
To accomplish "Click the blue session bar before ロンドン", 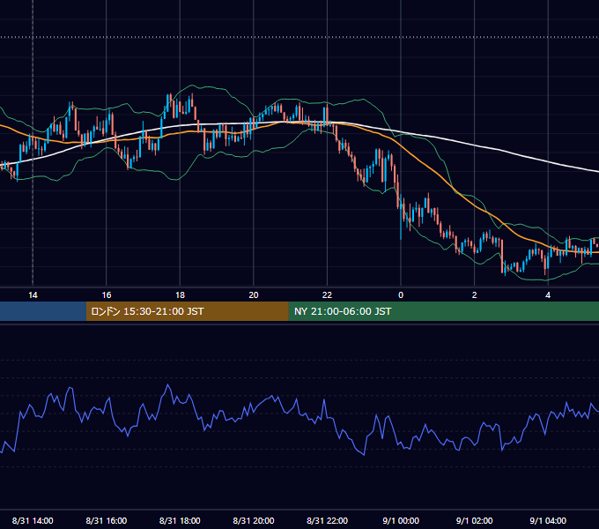I will click(x=43, y=311).
